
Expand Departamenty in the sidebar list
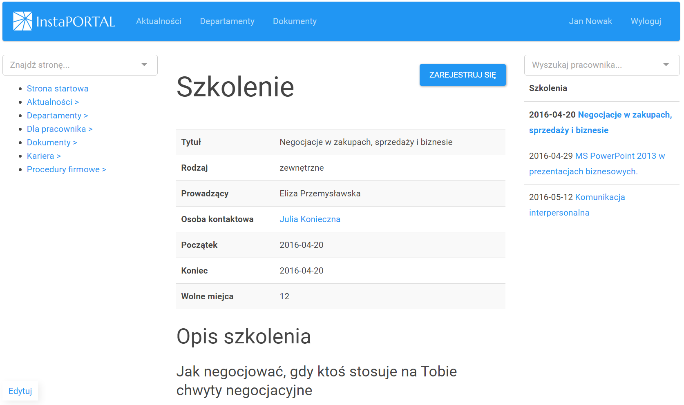[57, 116]
